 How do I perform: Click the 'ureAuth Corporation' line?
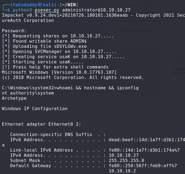28,20
